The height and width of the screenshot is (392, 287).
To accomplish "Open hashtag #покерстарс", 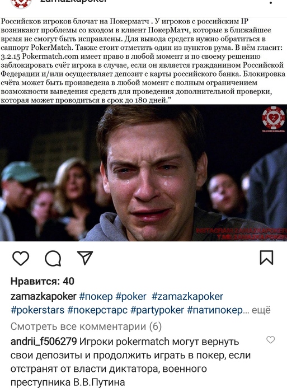I will coord(98,310).
